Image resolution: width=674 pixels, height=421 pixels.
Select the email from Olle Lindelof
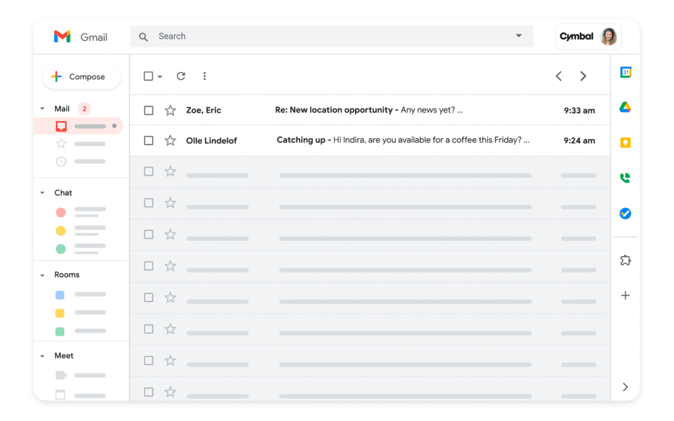coord(148,140)
